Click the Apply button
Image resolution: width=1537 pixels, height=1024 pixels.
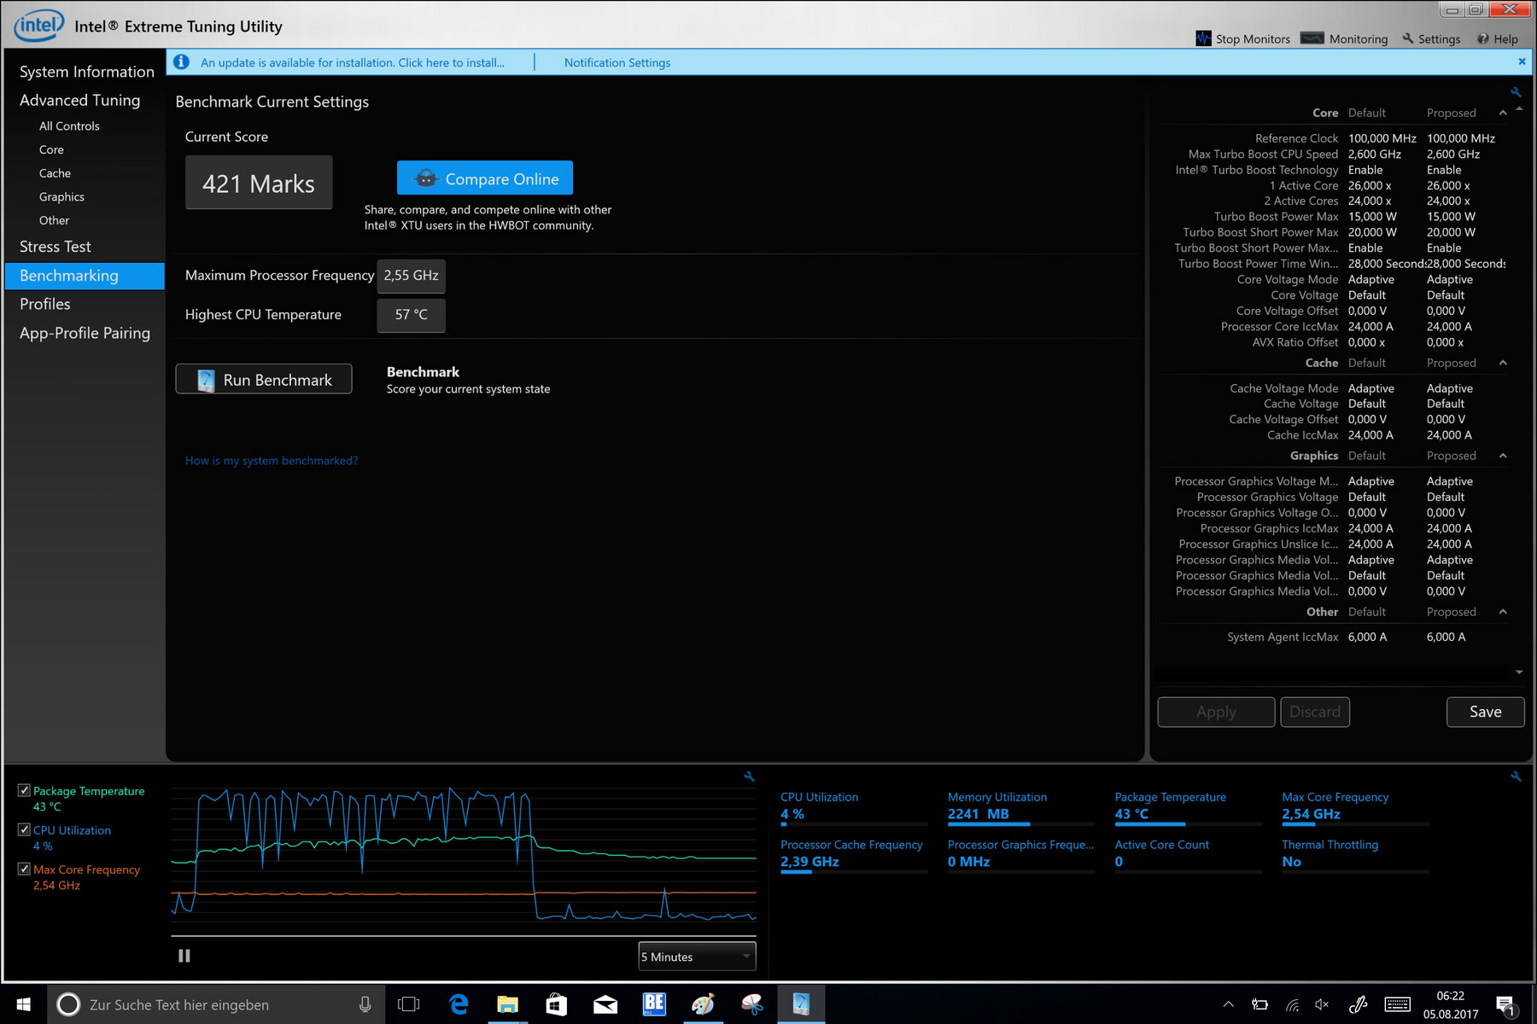(1216, 712)
